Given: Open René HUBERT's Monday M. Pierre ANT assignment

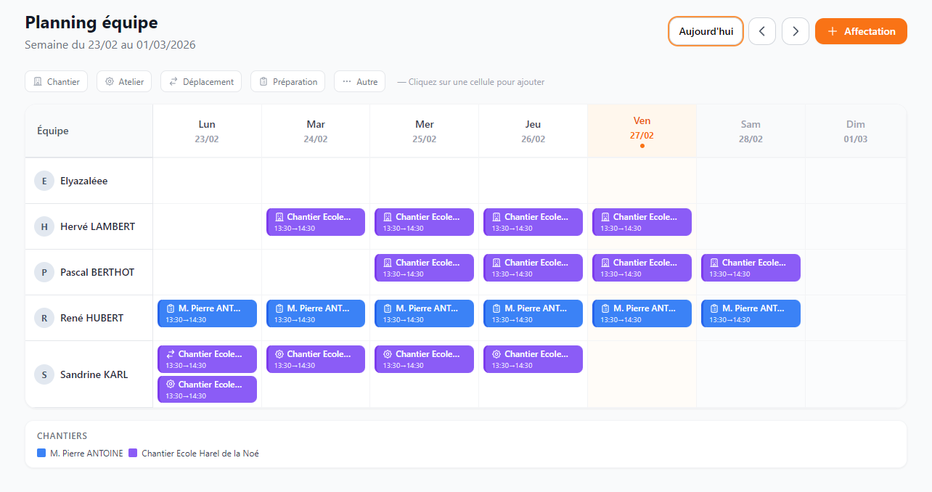Looking at the screenshot, I should coord(207,313).
